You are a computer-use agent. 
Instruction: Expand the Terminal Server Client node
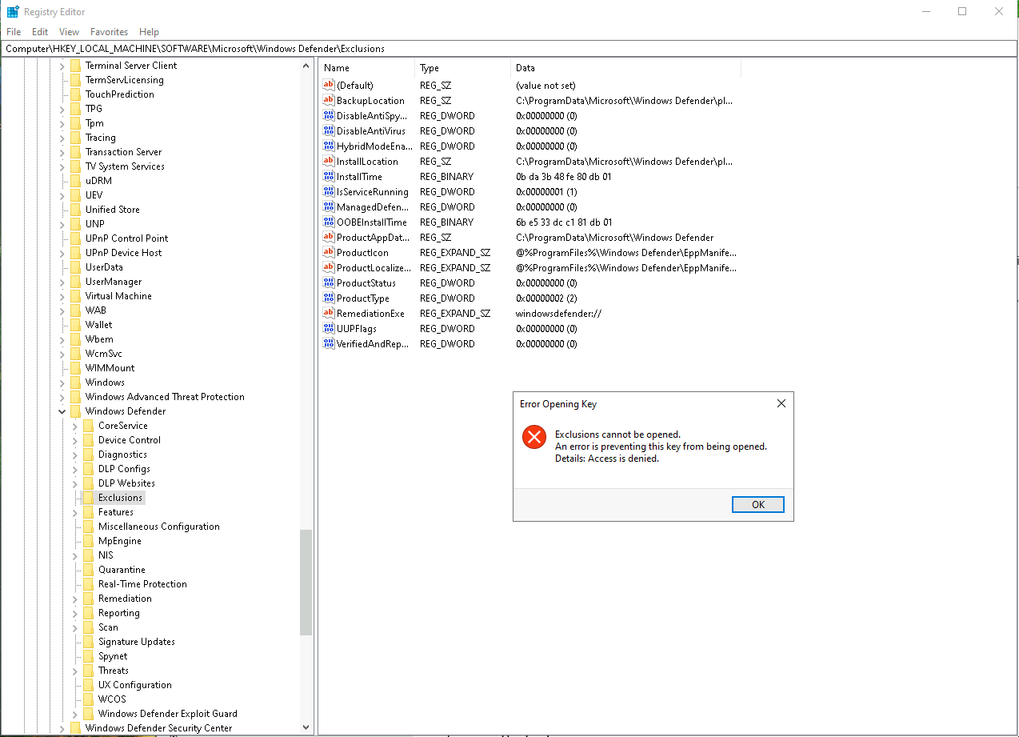[62, 66]
